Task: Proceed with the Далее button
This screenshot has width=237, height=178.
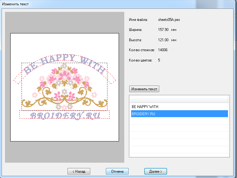Action: pos(155,171)
